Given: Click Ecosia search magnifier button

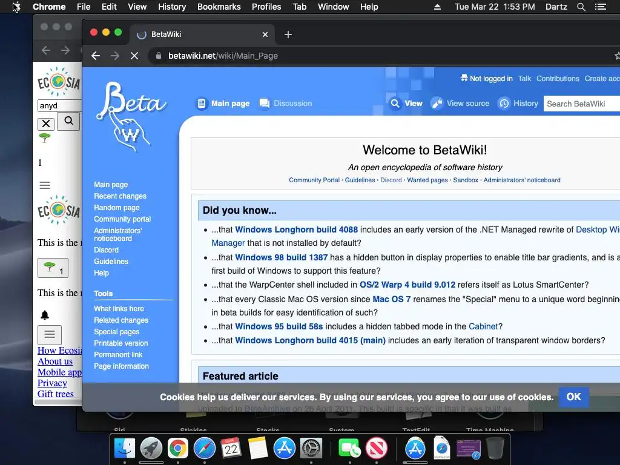Looking at the screenshot, I should (68, 121).
